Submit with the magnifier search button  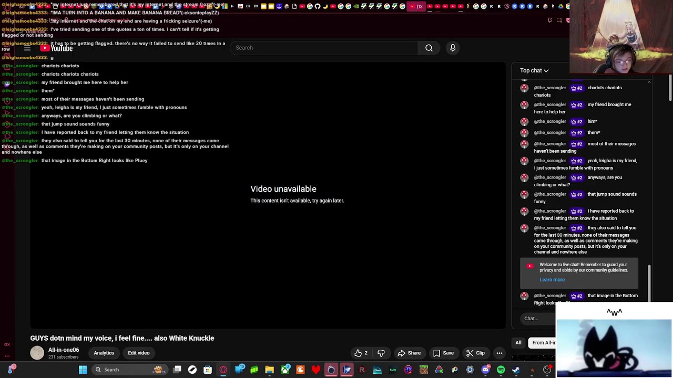tap(429, 48)
